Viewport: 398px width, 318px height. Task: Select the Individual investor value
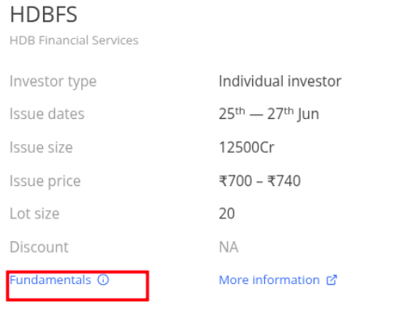tap(280, 81)
